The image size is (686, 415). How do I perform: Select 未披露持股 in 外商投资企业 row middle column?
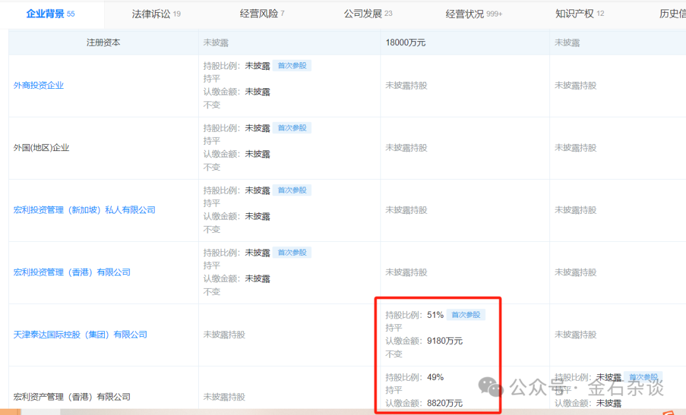(406, 86)
